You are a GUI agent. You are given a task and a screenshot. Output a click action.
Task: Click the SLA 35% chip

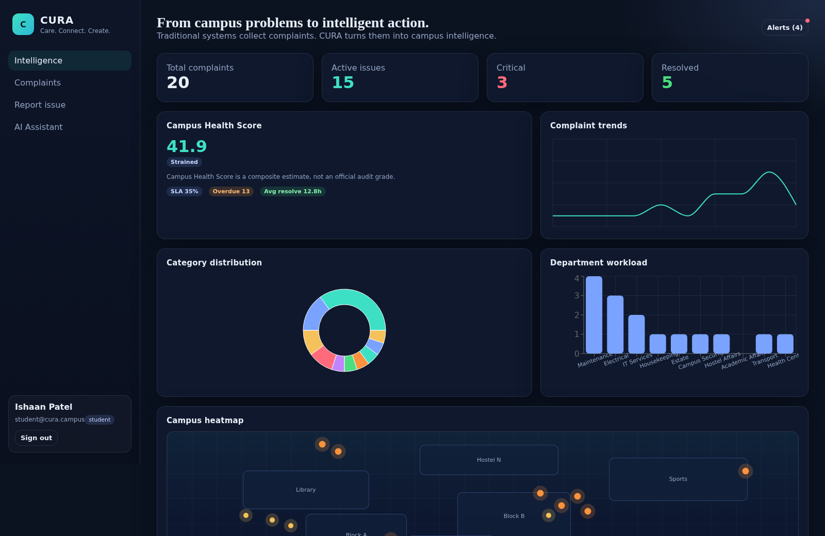pos(185,191)
